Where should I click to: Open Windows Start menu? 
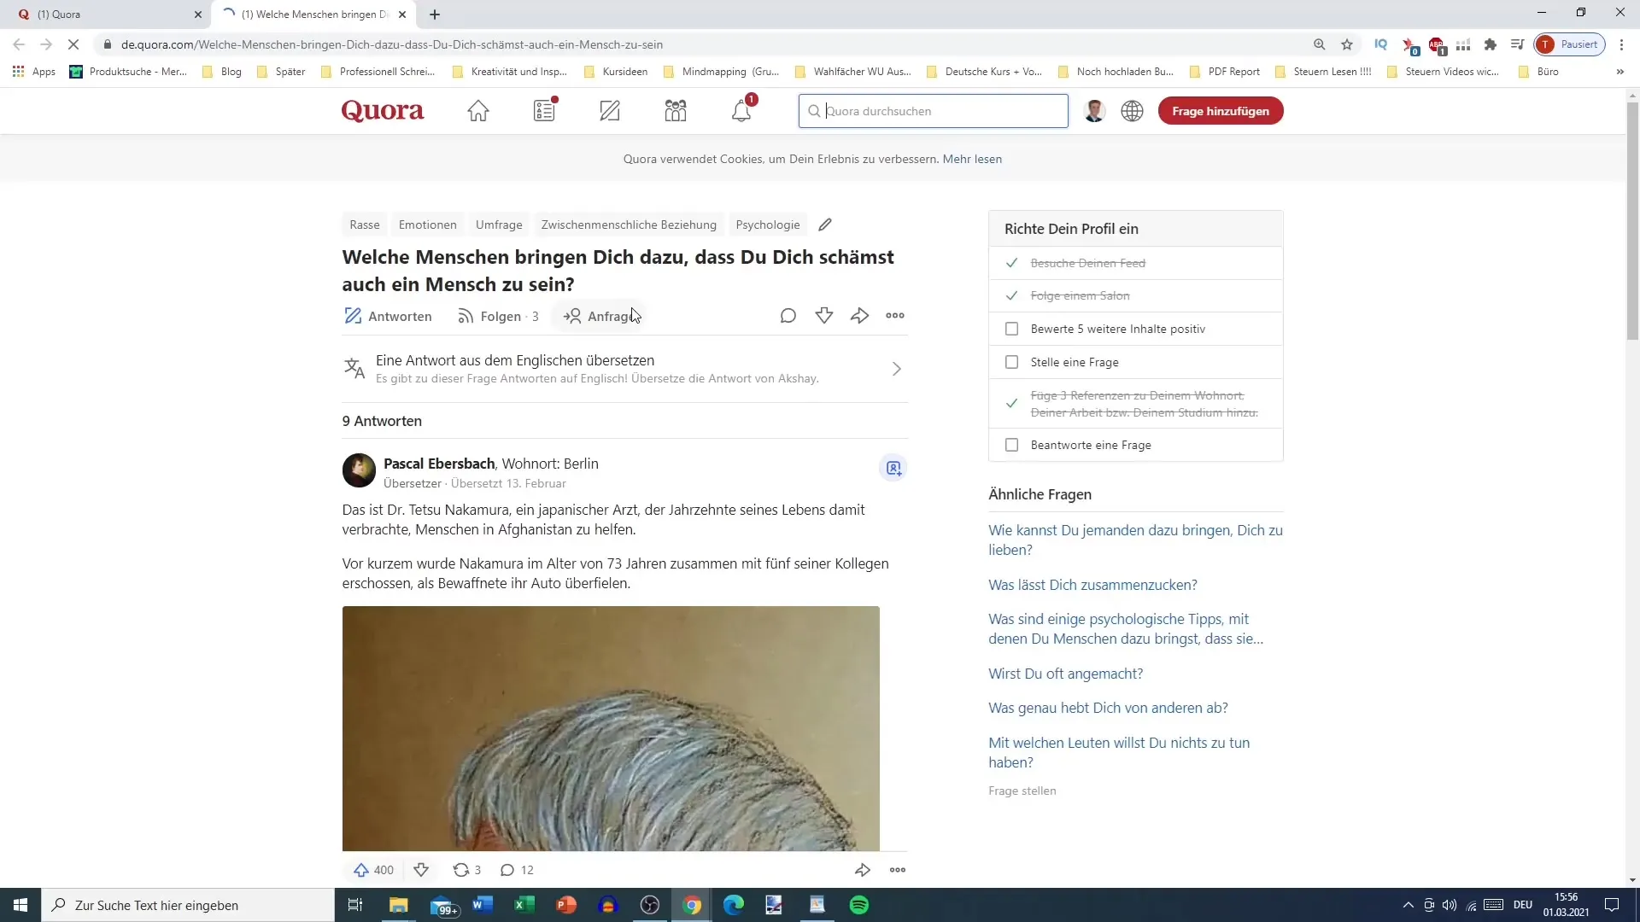click(20, 905)
